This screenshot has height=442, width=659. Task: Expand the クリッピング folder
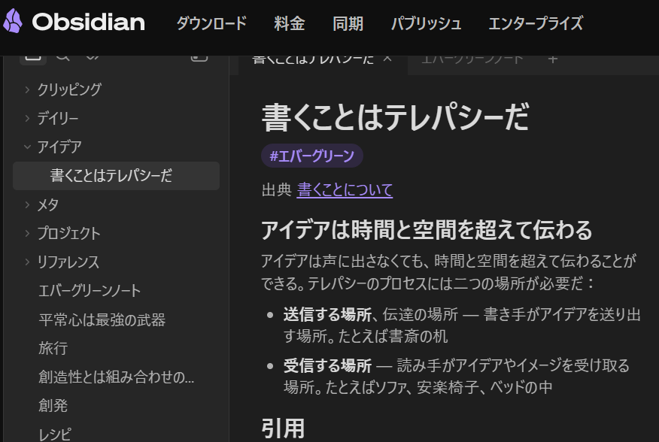[x=27, y=89]
